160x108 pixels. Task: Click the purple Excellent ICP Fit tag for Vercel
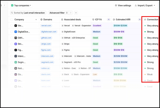tap(97, 26)
